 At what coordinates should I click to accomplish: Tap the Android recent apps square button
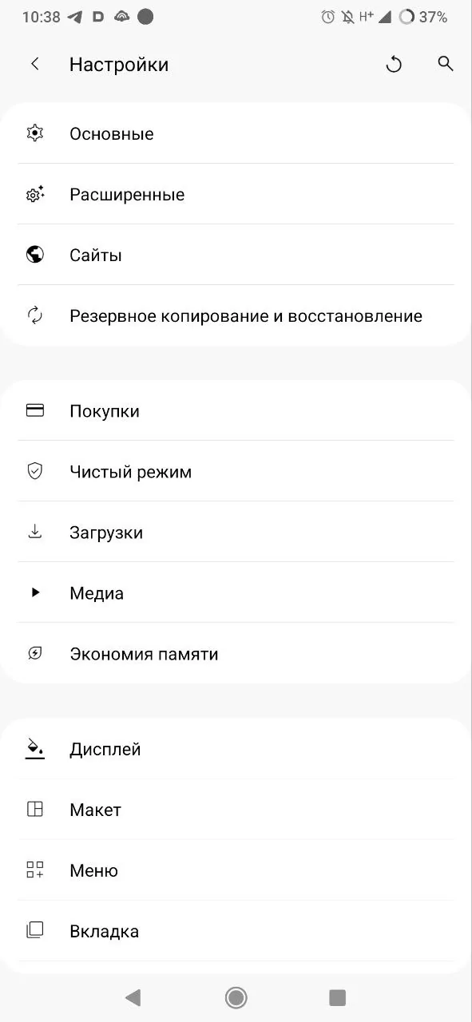tap(338, 997)
